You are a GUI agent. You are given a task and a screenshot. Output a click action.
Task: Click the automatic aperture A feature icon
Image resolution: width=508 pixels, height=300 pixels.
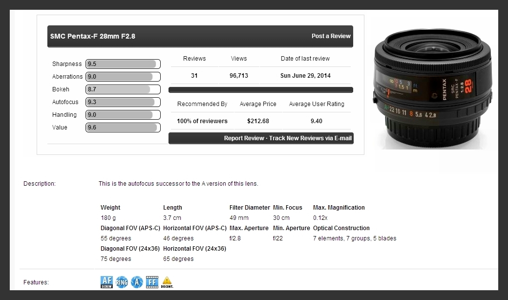[137, 282]
